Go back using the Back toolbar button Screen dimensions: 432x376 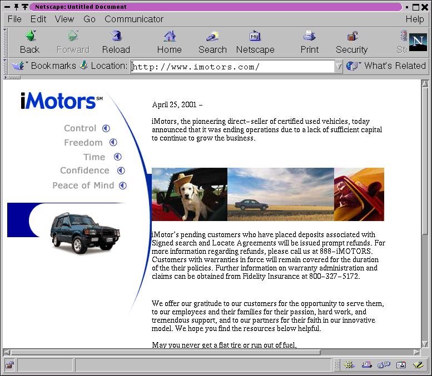(x=30, y=42)
